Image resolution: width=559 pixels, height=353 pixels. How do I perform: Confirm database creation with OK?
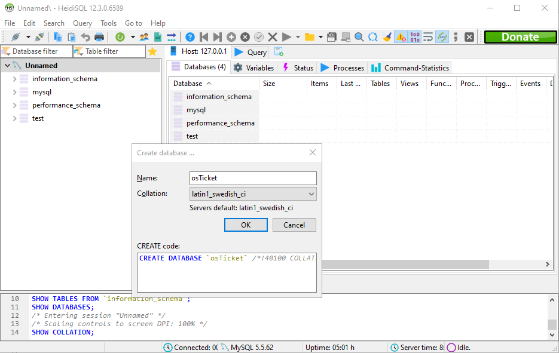coord(246,225)
